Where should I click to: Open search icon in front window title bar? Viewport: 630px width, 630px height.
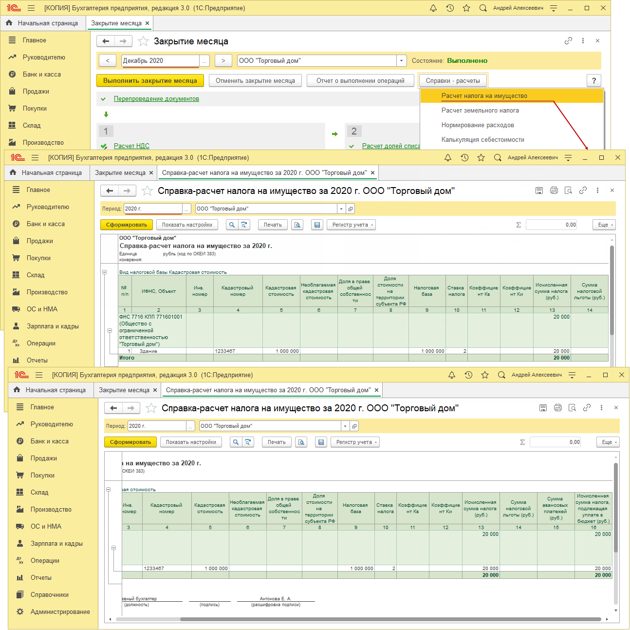coord(501,375)
